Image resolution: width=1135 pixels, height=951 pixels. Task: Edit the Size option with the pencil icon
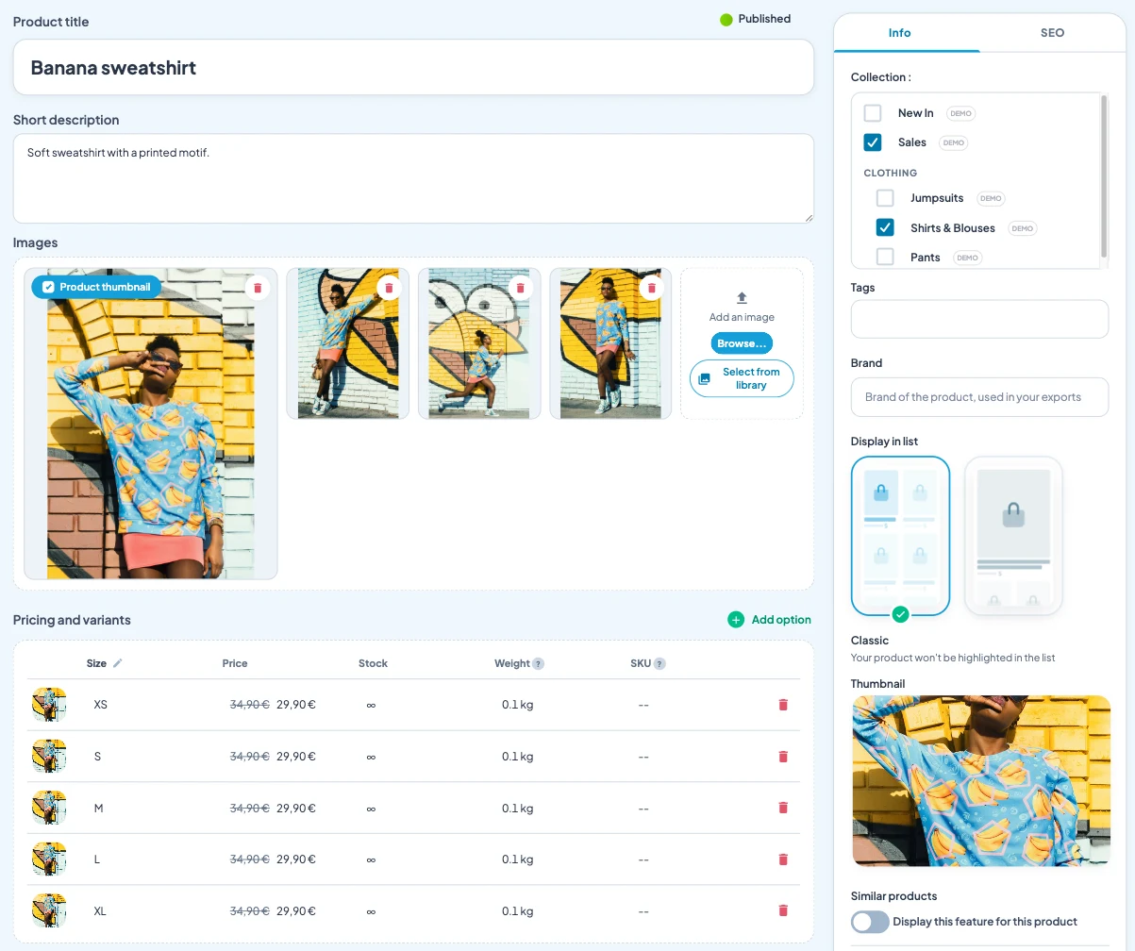(x=118, y=663)
